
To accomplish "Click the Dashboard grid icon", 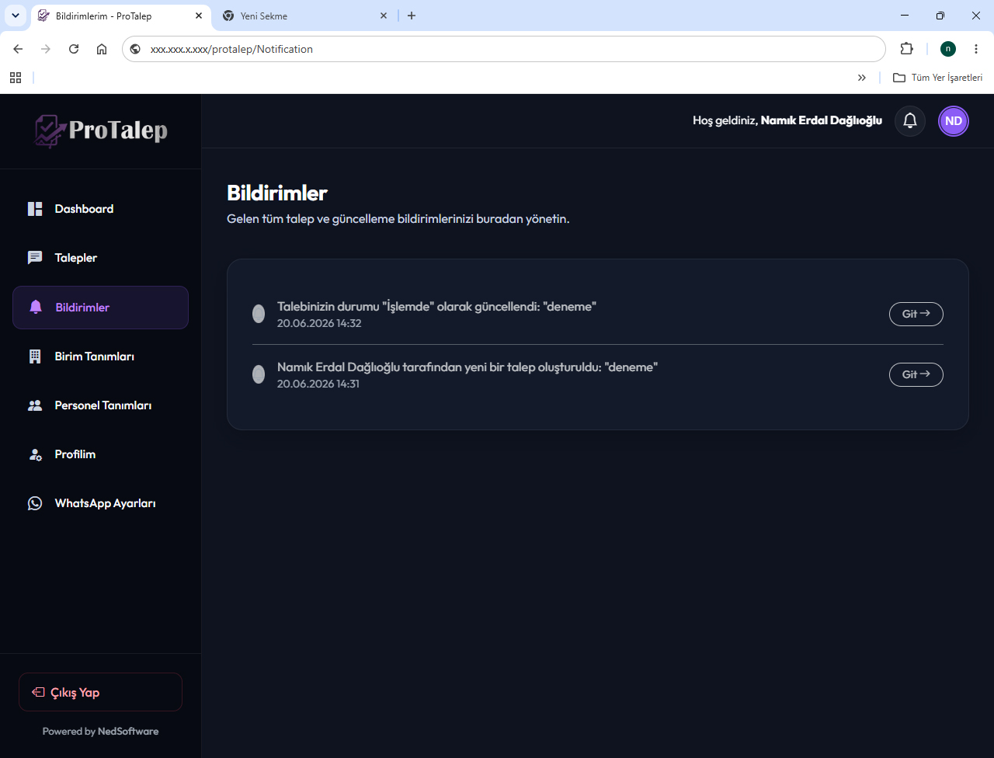I will tap(35, 209).
